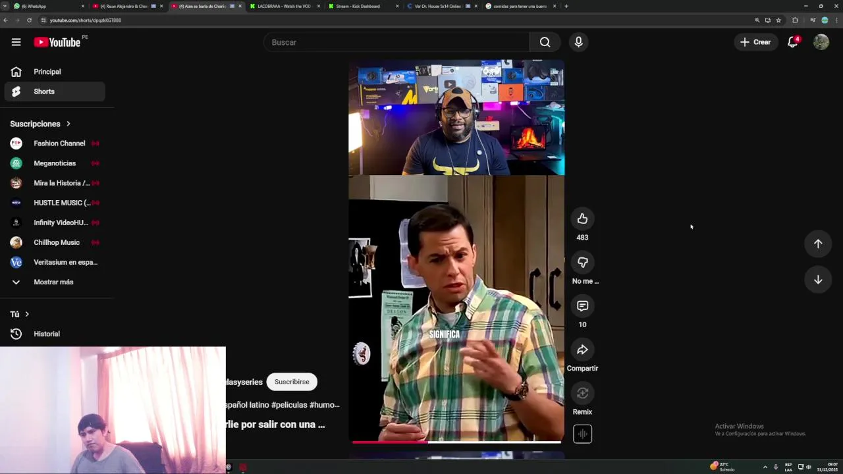
Task: Open Historial in the sidebar
Action: (55, 334)
